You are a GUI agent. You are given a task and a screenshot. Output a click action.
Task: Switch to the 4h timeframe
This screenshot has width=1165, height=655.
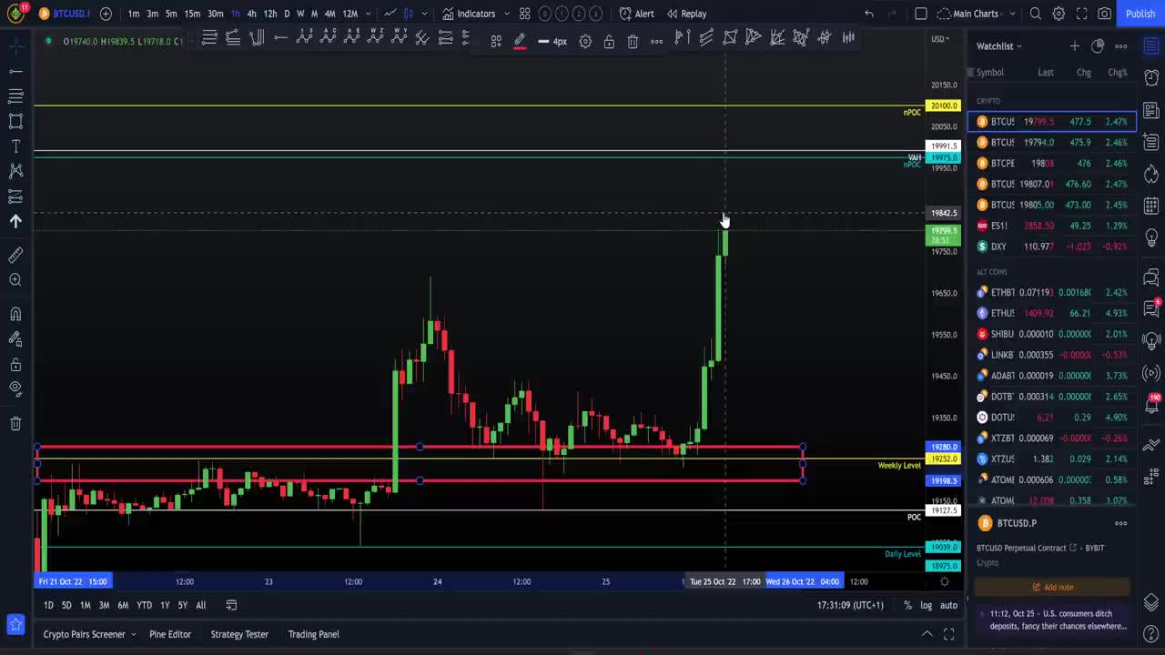pyautogui.click(x=251, y=14)
